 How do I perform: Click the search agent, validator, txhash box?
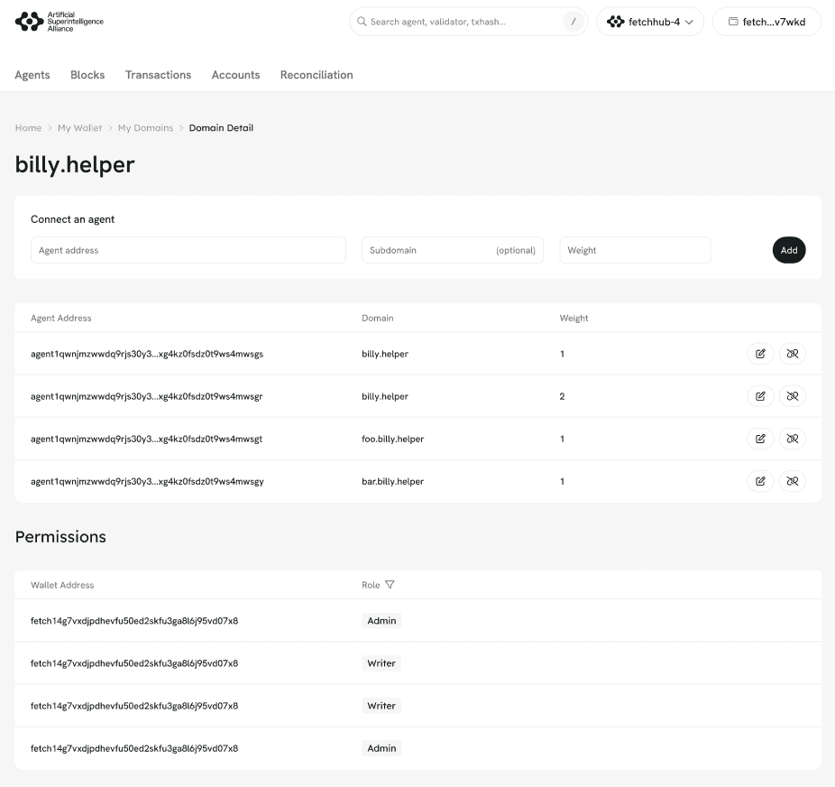(460, 22)
